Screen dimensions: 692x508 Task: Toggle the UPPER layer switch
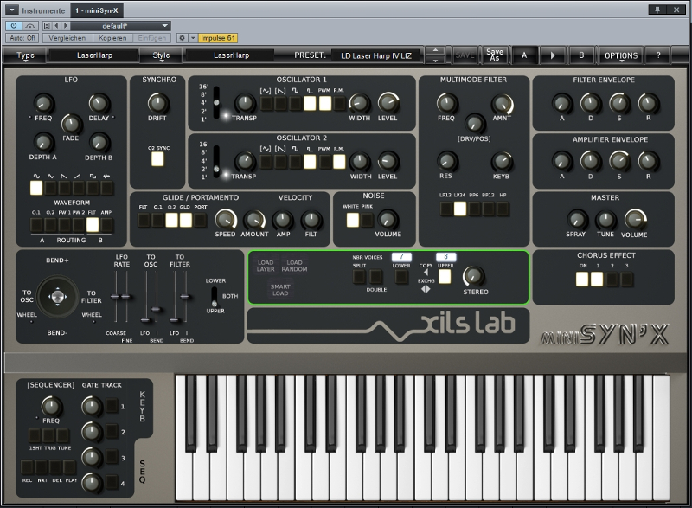[x=445, y=277]
